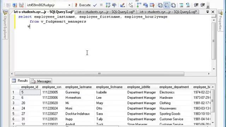
Task: Open Design Query in Editor
Action: (123, 5)
